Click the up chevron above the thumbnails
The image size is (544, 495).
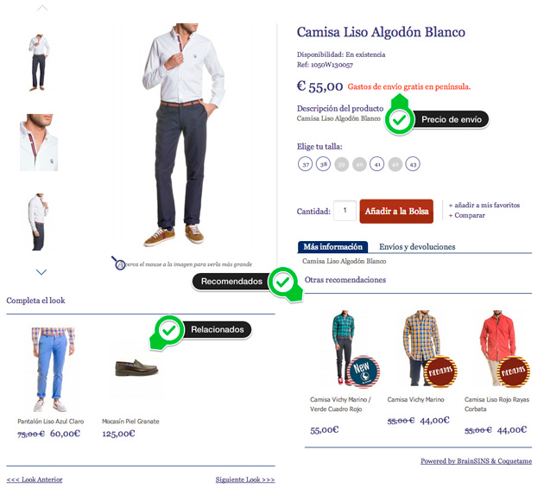click(x=42, y=8)
